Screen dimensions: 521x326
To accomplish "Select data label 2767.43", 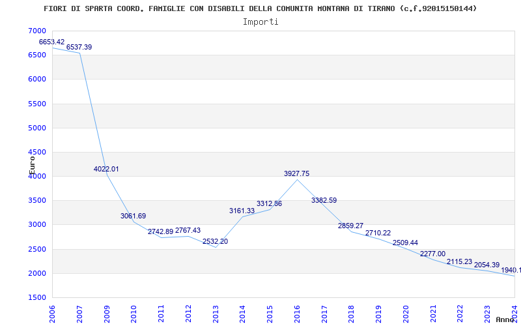I will coord(188,230).
